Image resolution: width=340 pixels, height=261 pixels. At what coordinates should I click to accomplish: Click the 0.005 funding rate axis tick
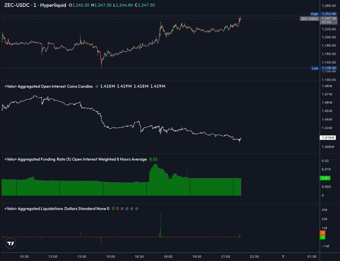pos(326,187)
